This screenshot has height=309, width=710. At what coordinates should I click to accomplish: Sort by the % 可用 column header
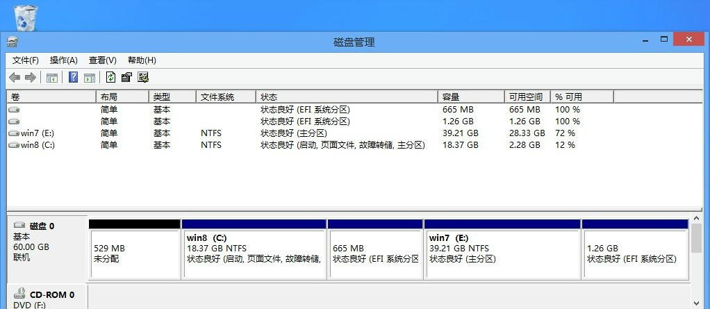click(x=582, y=97)
